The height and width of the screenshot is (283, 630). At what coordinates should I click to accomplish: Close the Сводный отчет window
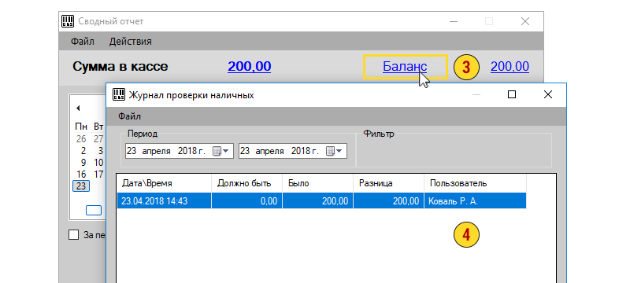click(x=524, y=22)
